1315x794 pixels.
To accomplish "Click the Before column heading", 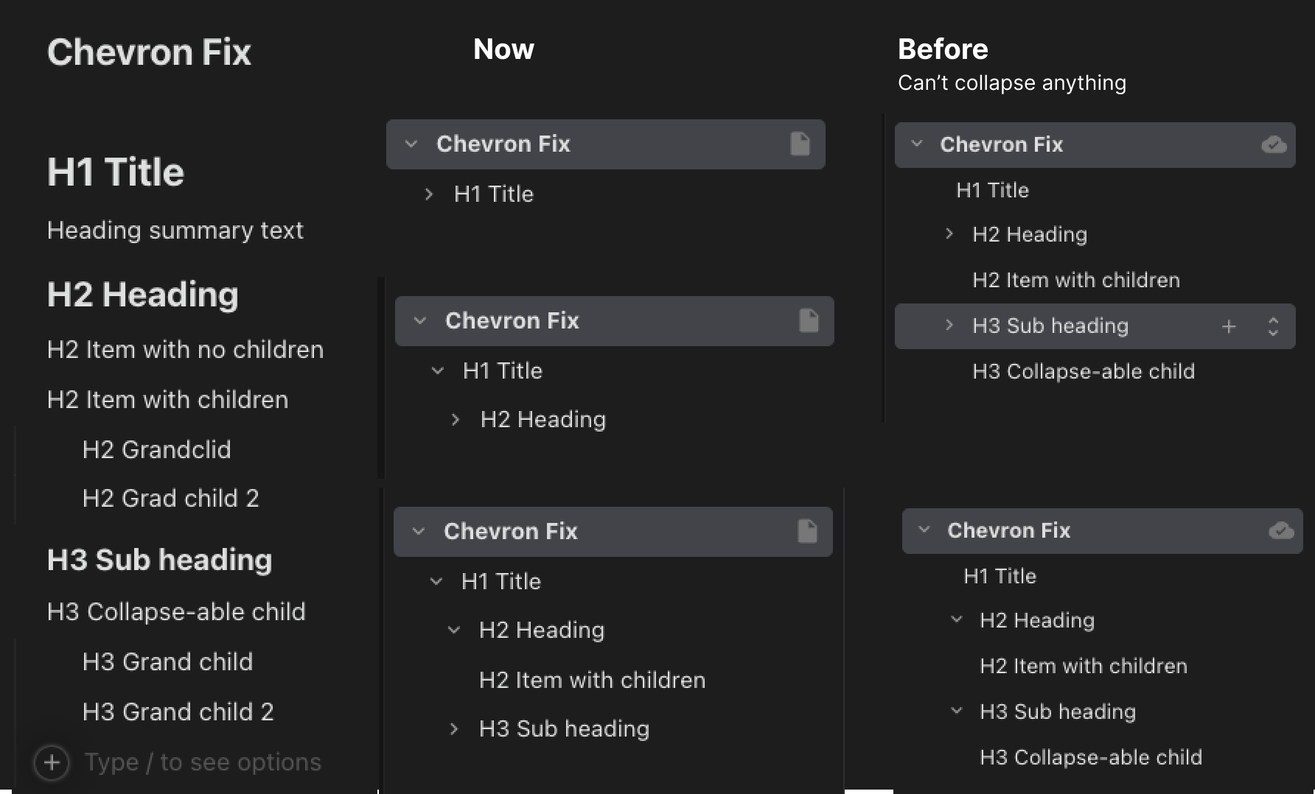I will pos(943,49).
